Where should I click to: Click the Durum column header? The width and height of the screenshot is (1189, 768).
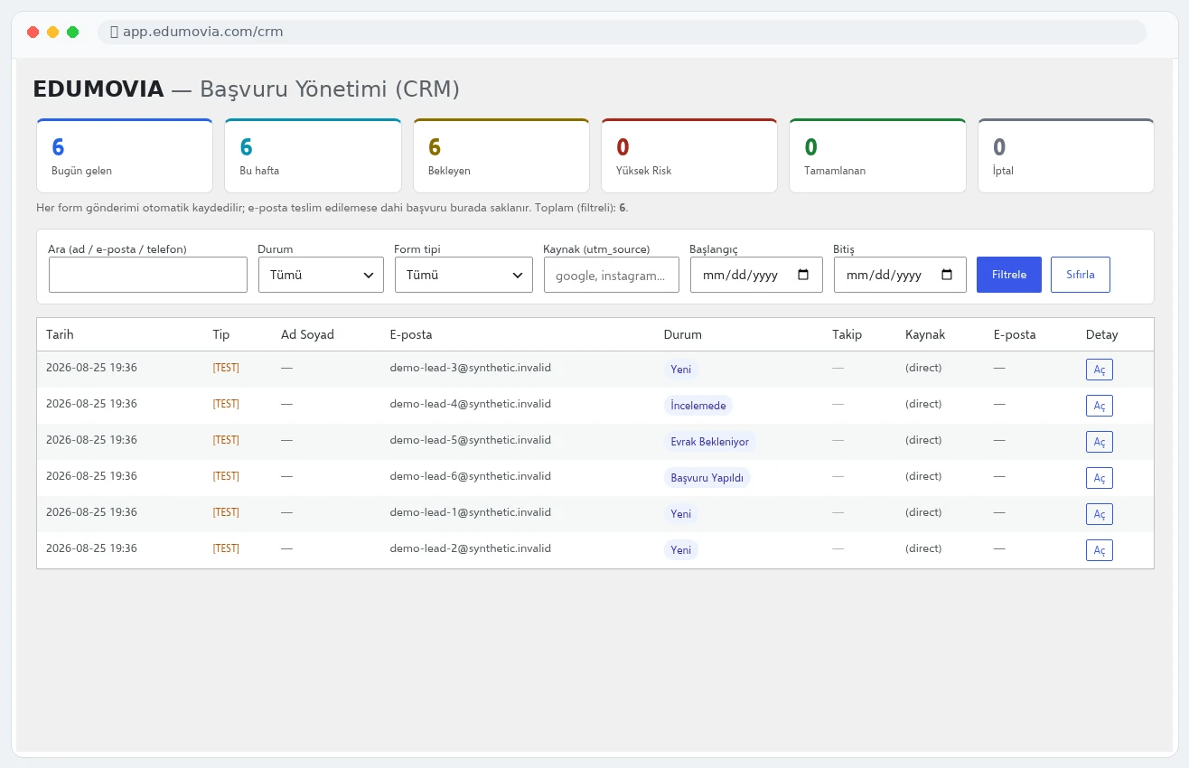point(683,334)
